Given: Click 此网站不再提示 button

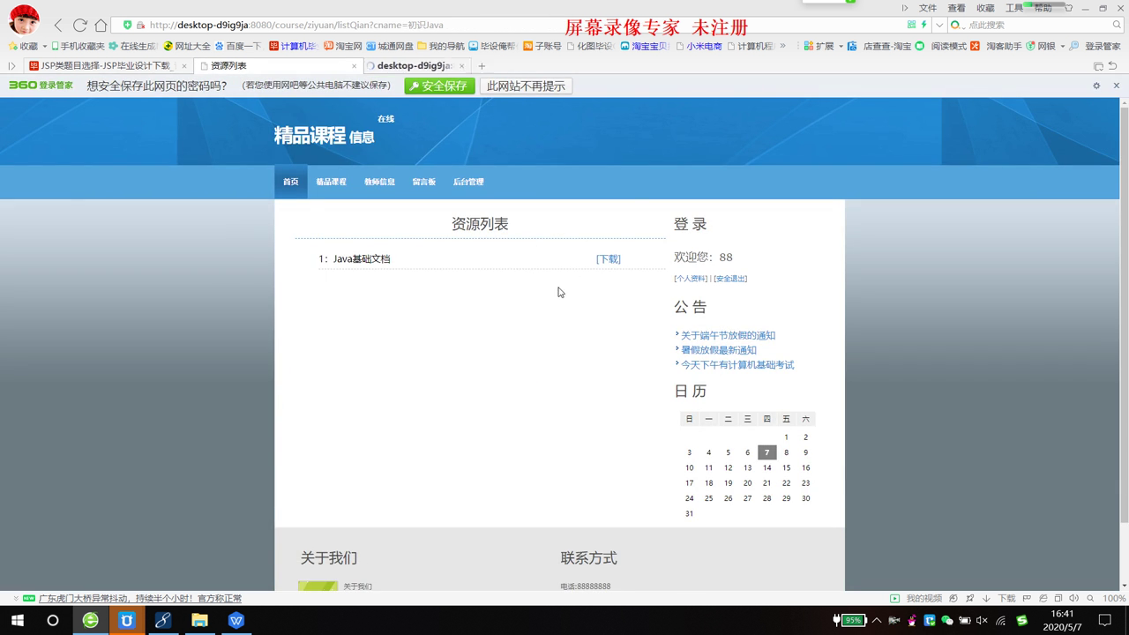Looking at the screenshot, I should [x=526, y=86].
